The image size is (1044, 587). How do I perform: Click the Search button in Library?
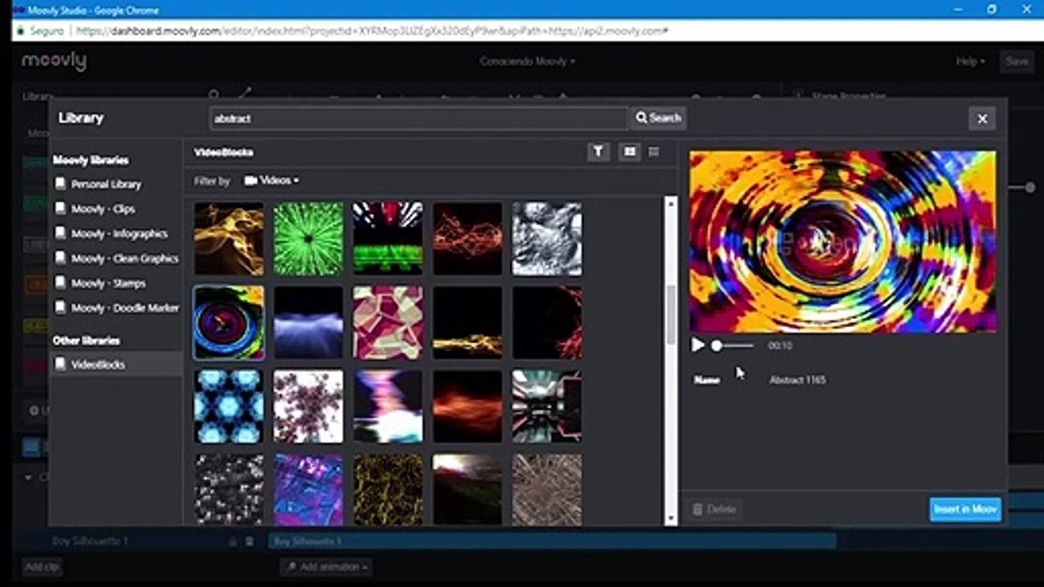[x=657, y=118]
